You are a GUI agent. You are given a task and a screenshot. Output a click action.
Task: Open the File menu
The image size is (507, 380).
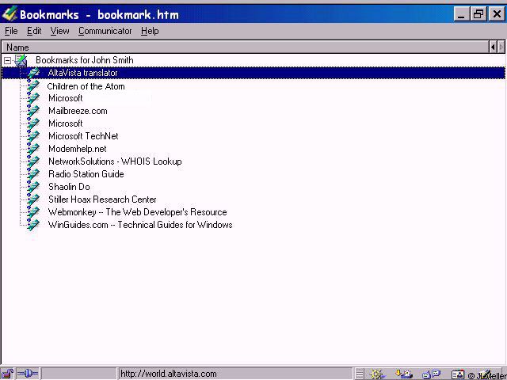11,31
